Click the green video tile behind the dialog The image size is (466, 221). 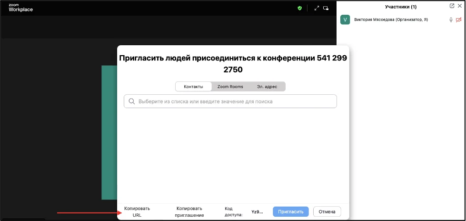109,132
